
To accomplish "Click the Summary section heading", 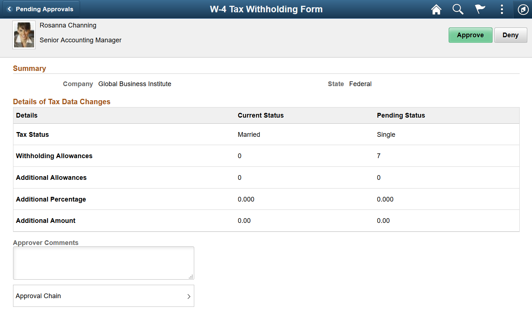I will [x=29, y=68].
